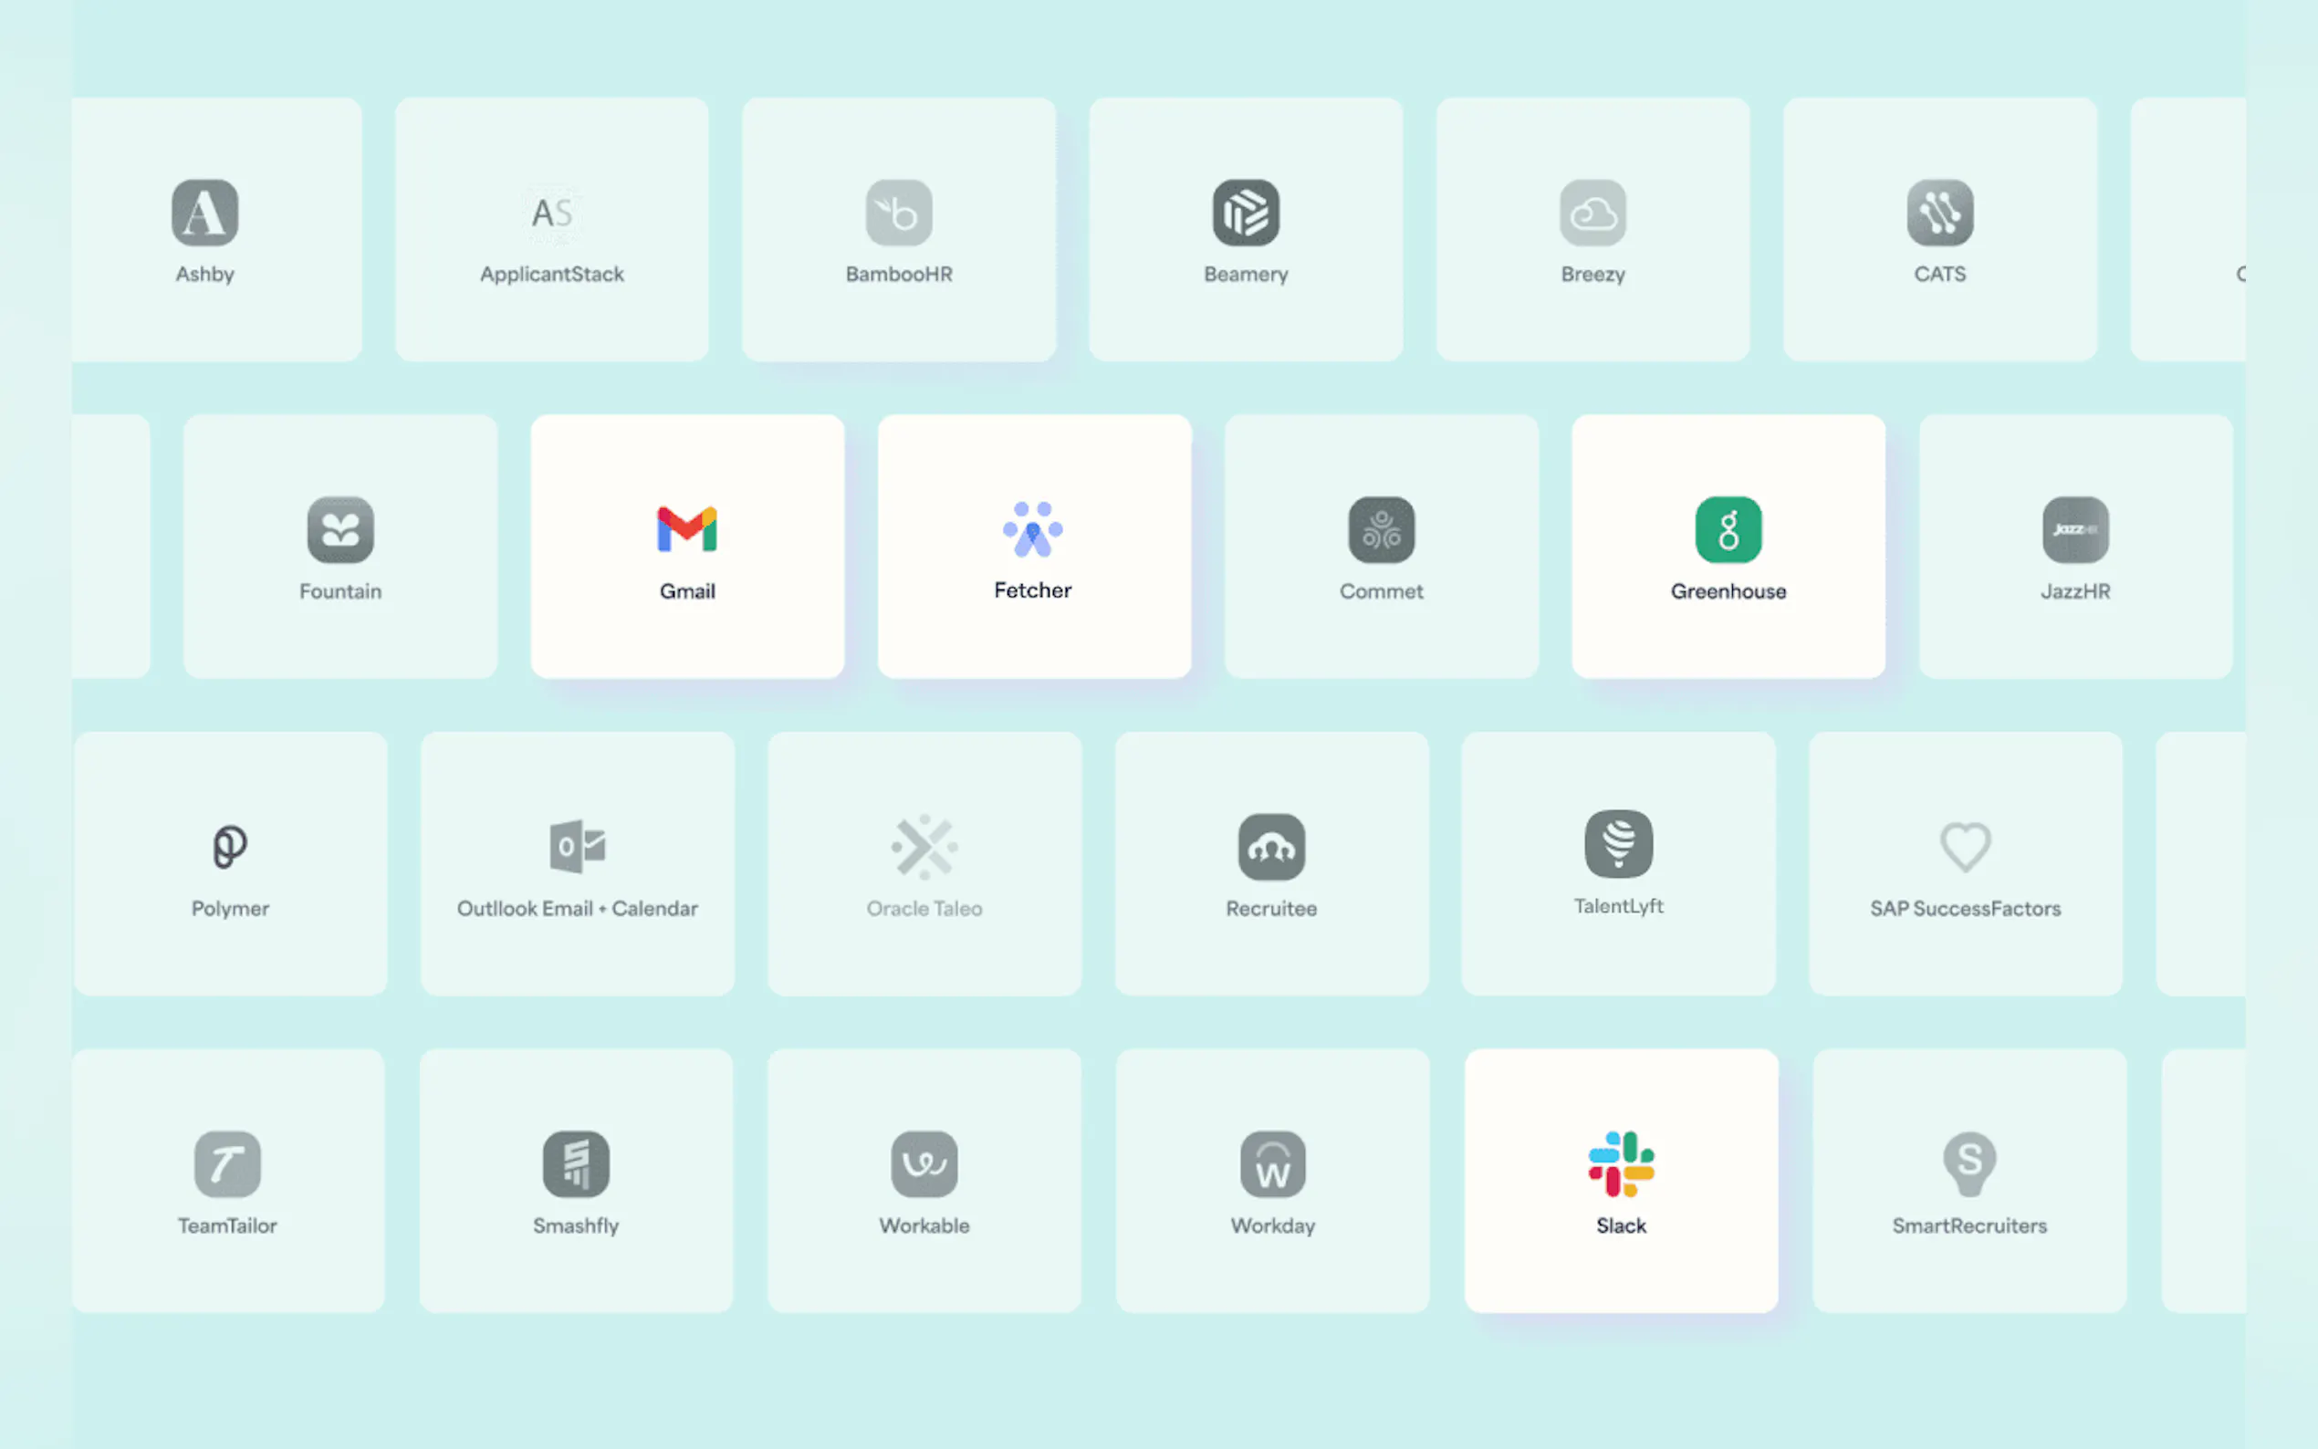Click the Slack label text
The image size is (2318, 1449).
point(1621,1225)
